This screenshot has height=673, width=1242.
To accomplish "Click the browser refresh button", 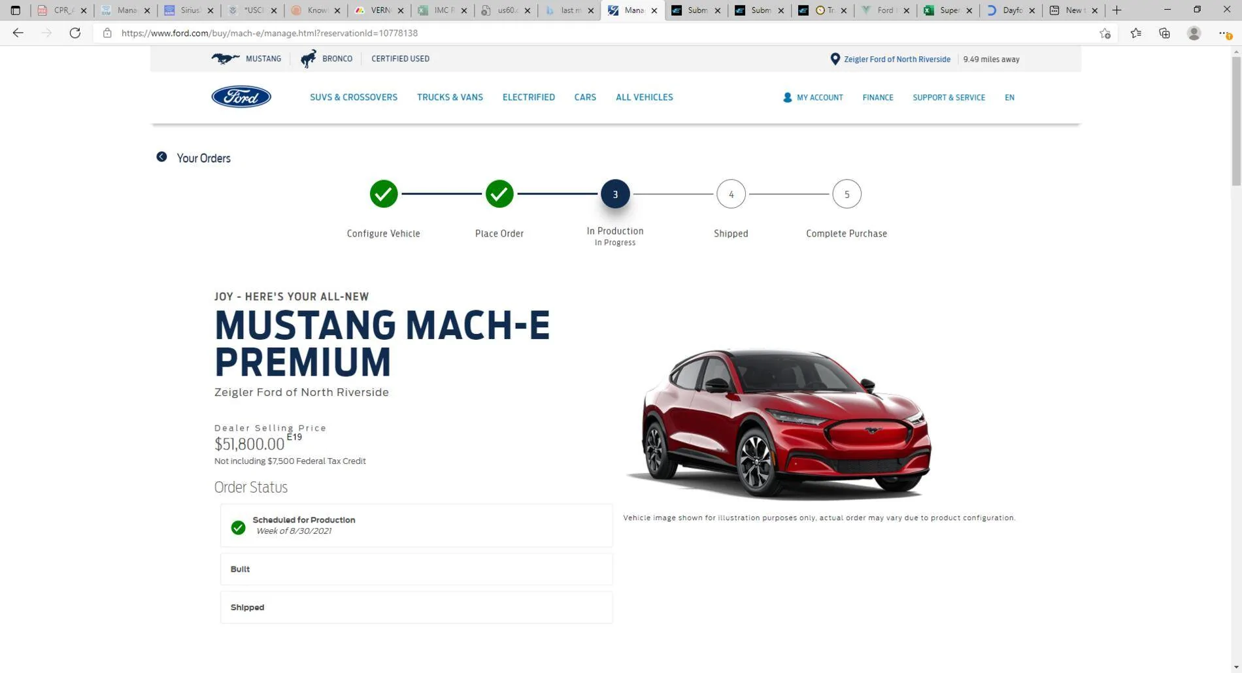I will [75, 33].
